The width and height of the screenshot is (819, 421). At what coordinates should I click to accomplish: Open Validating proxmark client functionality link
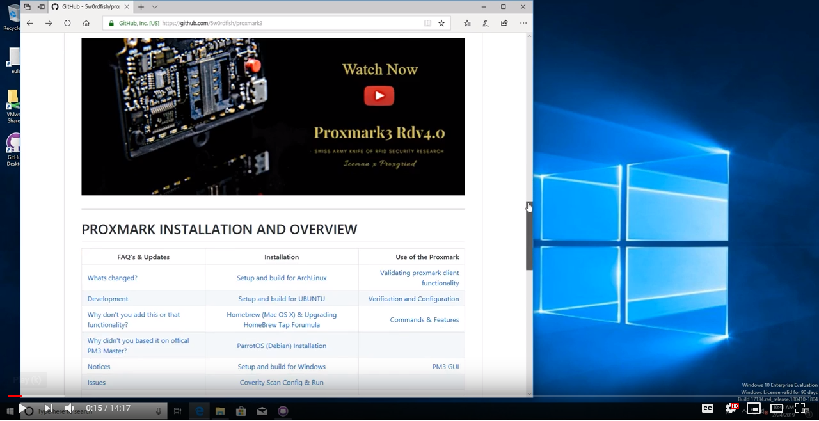click(419, 278)
